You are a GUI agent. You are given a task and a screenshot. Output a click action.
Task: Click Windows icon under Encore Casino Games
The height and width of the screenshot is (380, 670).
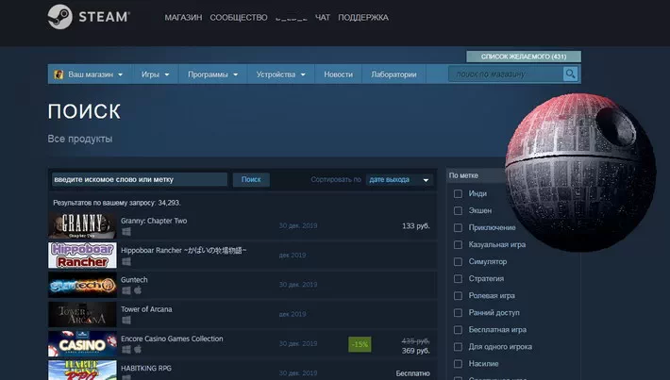(126, 350)
